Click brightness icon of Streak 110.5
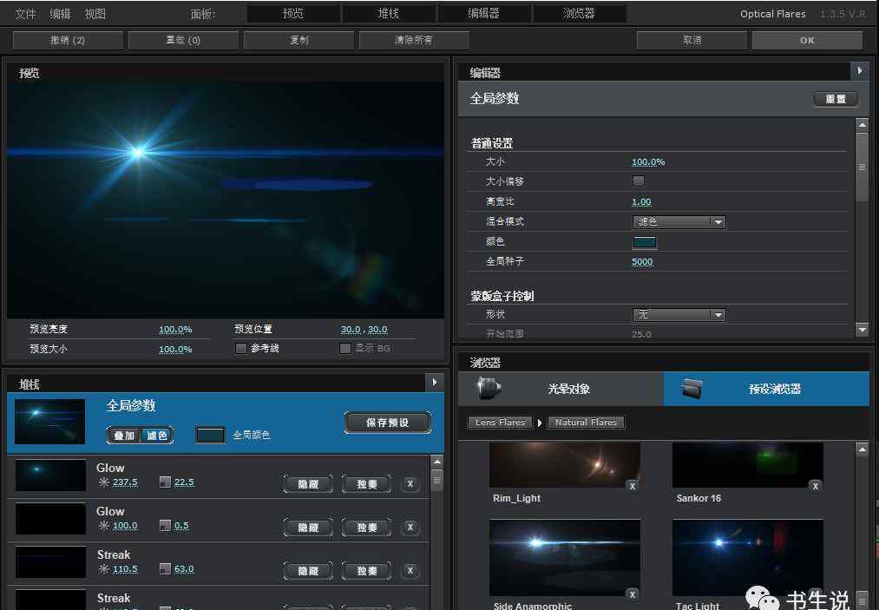Screen dimensions: 879x610 click(104, 569)
